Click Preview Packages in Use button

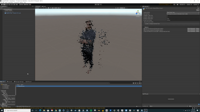(x=165, y=4)
